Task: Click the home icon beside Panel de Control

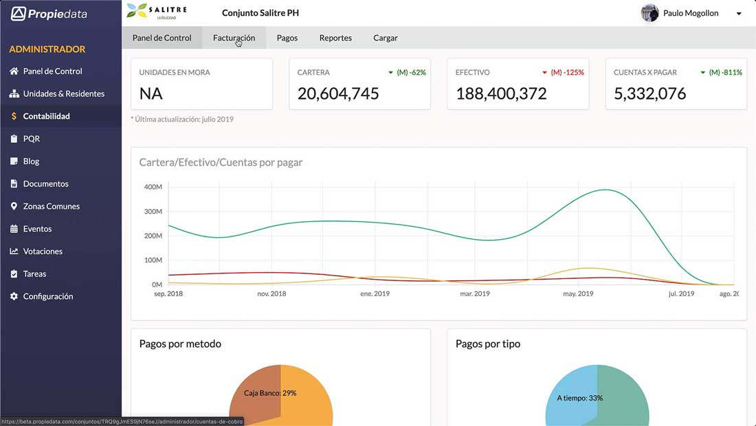Action: click(14, 71)
